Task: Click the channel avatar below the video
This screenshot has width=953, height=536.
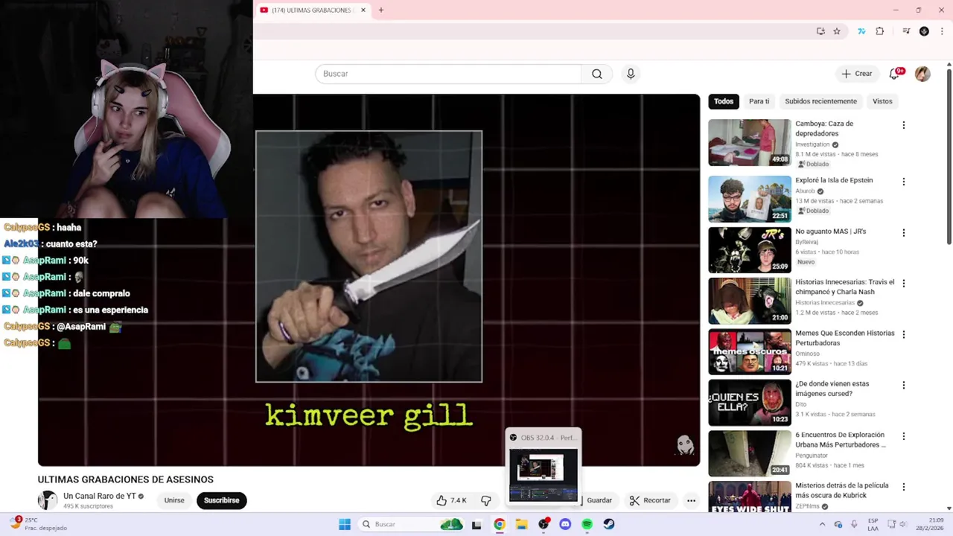Action: pyautogui.click(x=48, y=500)
